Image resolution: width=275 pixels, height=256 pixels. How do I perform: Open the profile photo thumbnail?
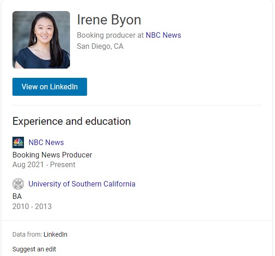point(41,40)
